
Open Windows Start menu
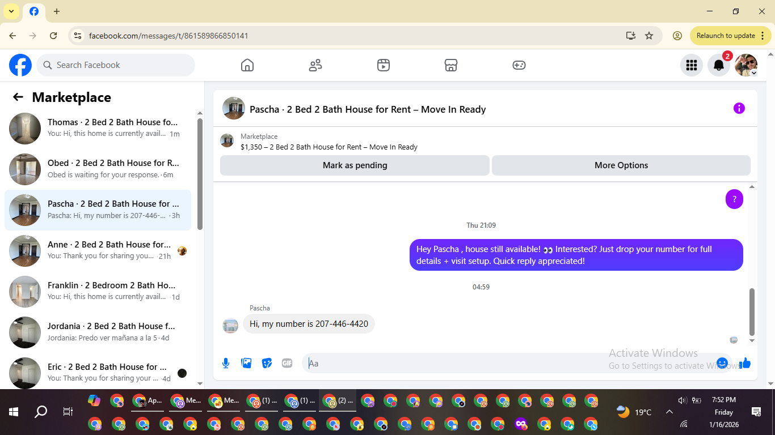14,412
